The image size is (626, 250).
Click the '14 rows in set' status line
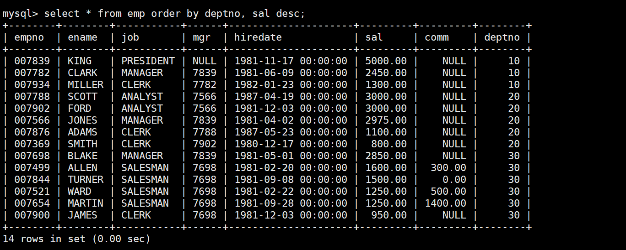(76, 239)
